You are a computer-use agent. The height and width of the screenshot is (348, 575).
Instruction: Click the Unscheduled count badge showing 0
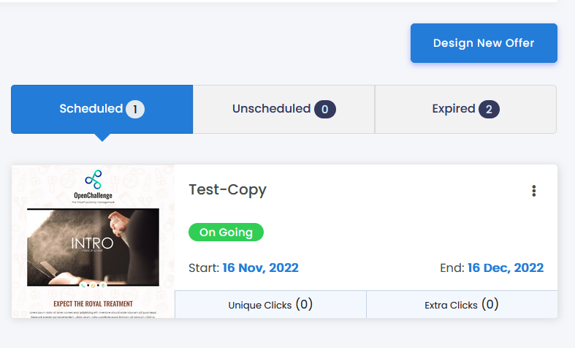coord(325,110)
